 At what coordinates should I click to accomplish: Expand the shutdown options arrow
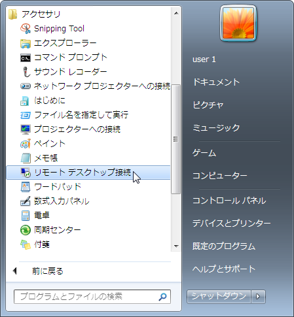(x=258, y=297)
